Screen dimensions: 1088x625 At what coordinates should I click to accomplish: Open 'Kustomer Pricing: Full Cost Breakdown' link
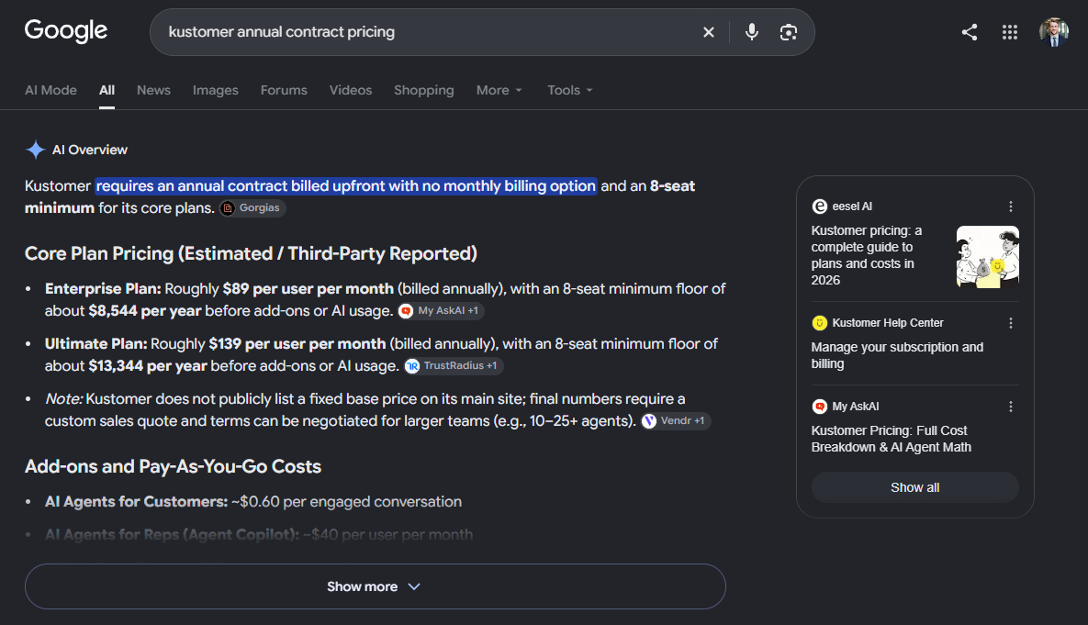[891, 439]
